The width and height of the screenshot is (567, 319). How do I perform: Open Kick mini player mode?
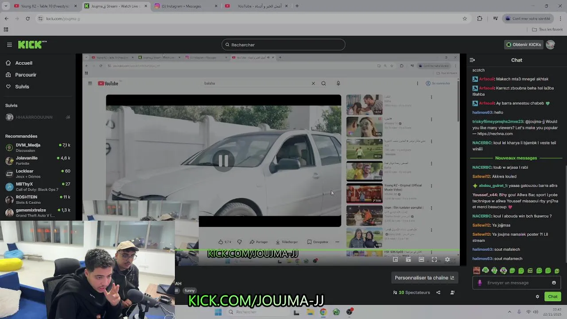click(396, 260)
